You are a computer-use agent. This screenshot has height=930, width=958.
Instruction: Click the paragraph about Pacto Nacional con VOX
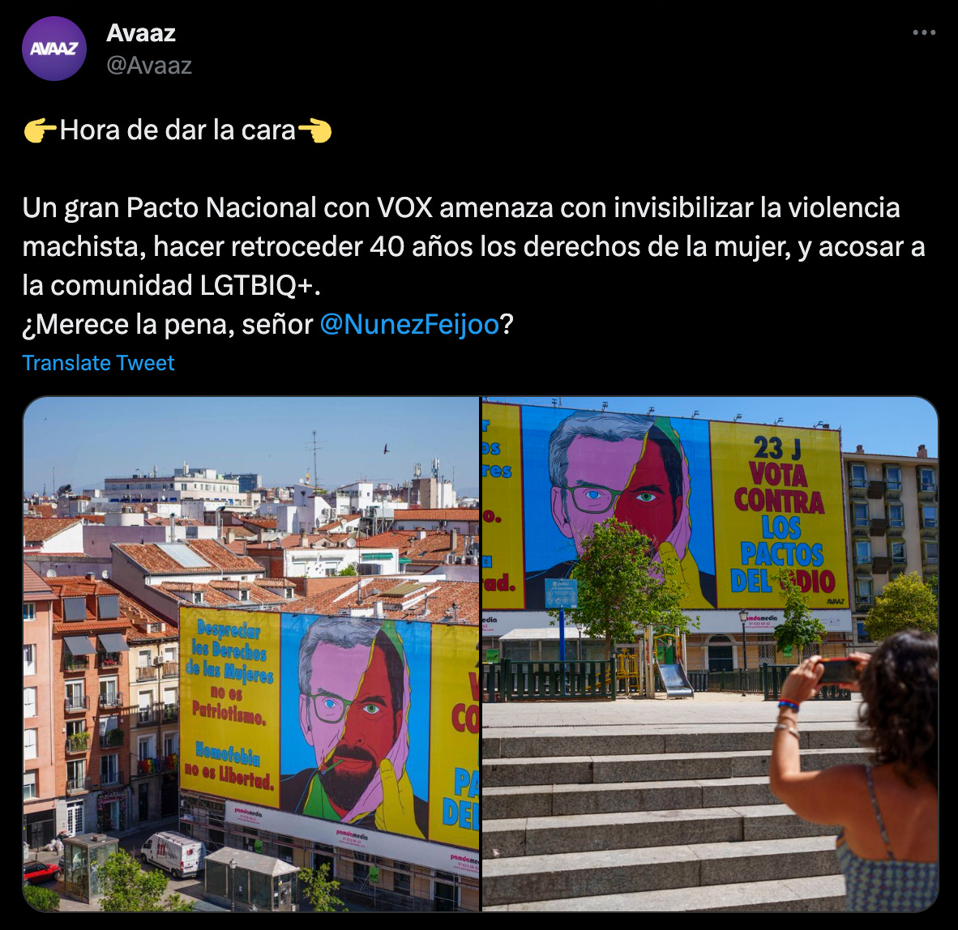(x=473, y=246)
